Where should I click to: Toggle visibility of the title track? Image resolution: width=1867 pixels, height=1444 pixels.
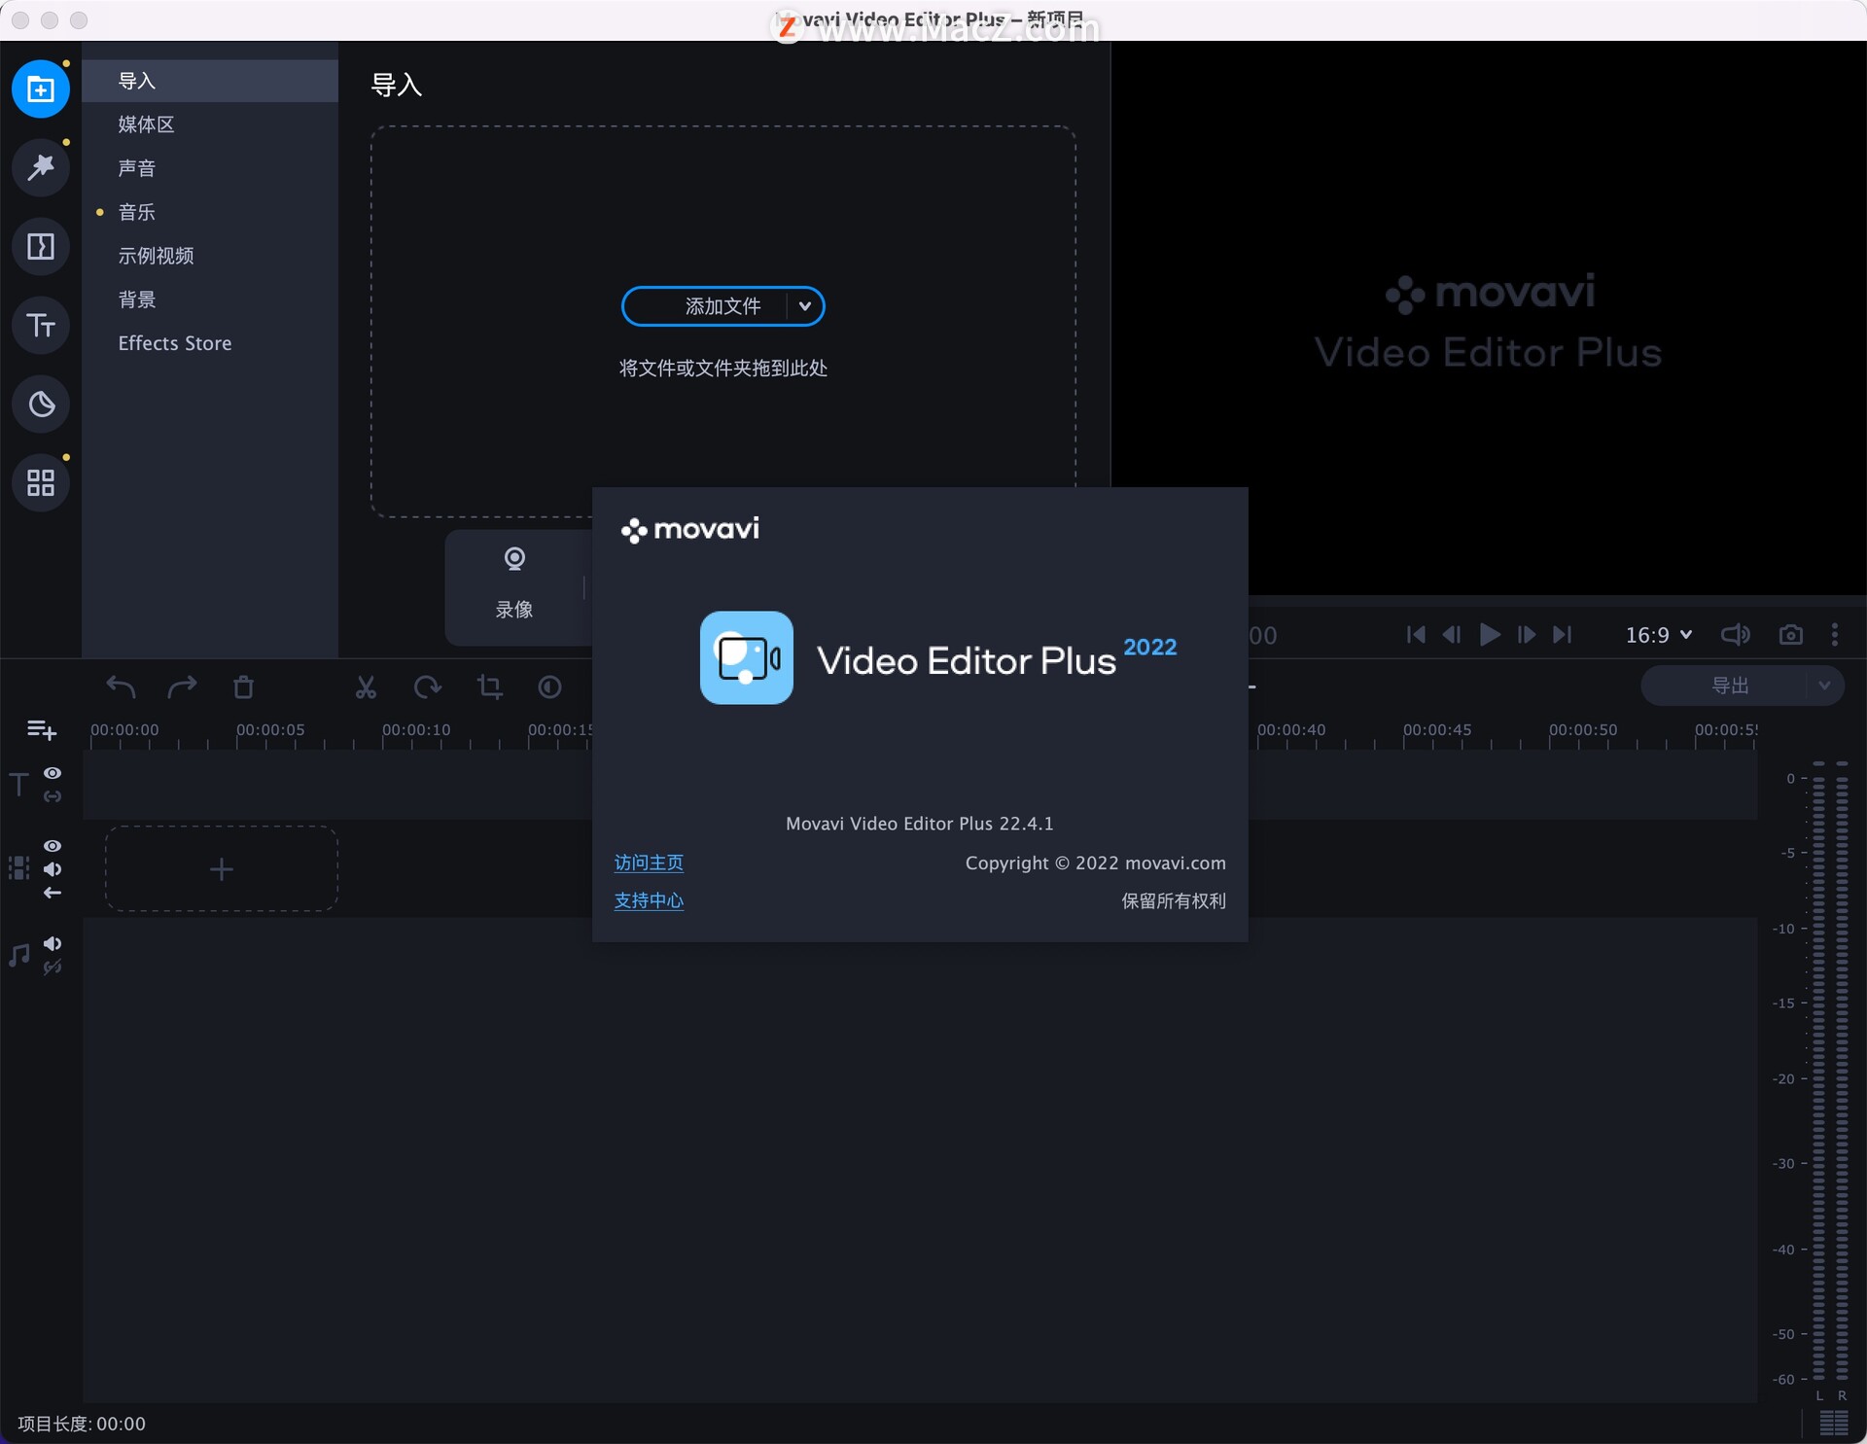tap(53, 773)
